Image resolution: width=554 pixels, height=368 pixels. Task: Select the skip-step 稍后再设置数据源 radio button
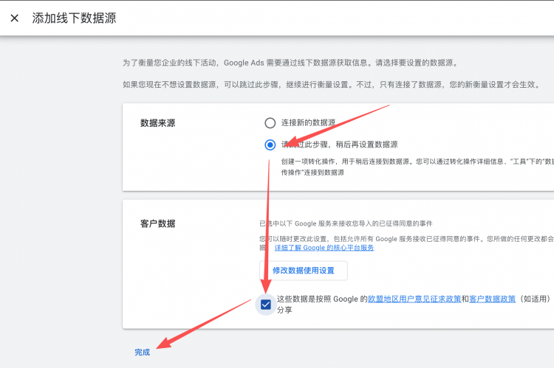coord(270,145)
